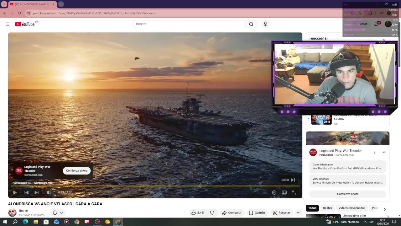Toggle theater mode in player

[x=284, y=192]
